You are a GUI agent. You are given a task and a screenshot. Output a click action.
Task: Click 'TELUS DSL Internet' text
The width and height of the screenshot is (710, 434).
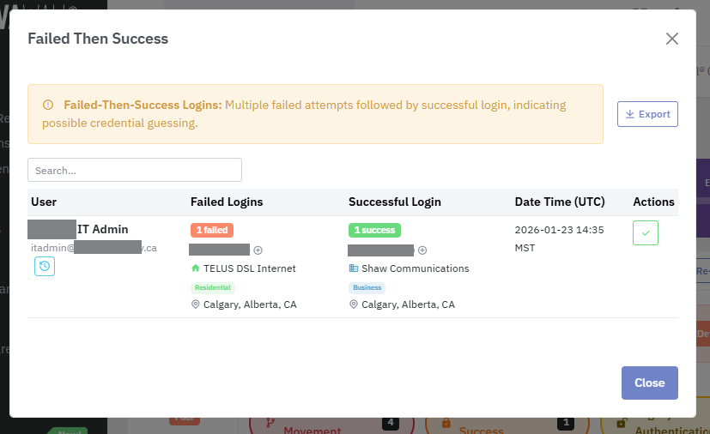(x=250, y=268)
